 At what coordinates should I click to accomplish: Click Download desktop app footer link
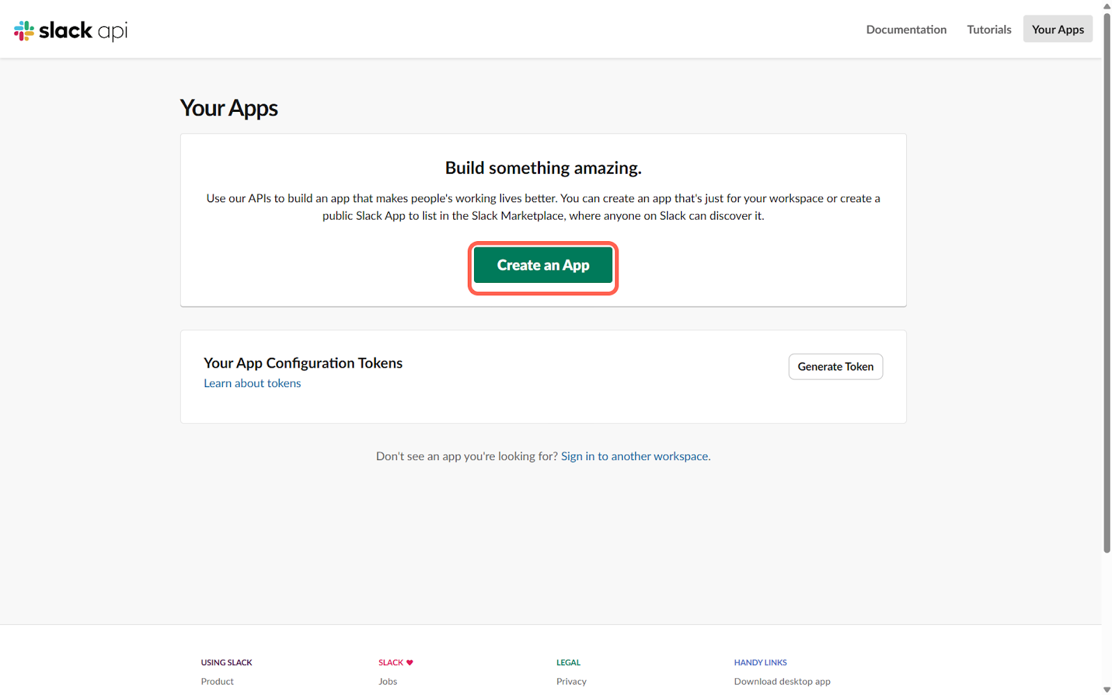pos(782,681)
